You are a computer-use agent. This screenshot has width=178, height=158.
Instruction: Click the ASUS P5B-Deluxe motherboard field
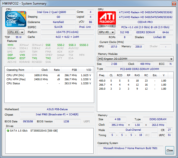[x=57, y=109]
